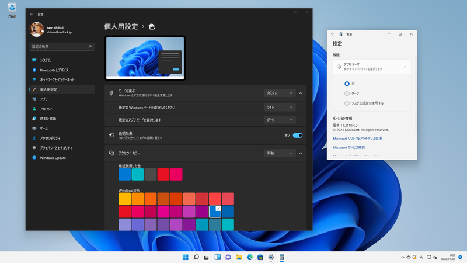This screenshot has width=467, height=263.
Task: Open the notification count badge
Action: point(460,257)
